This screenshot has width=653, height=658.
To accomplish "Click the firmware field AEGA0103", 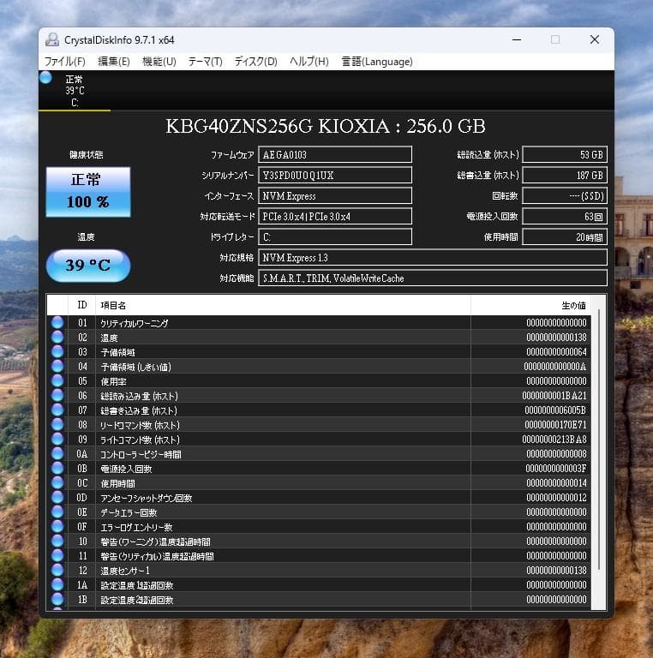I will coord(335,154).
